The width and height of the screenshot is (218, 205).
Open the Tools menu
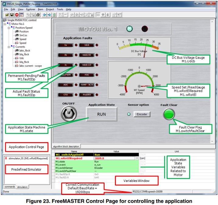60,9
